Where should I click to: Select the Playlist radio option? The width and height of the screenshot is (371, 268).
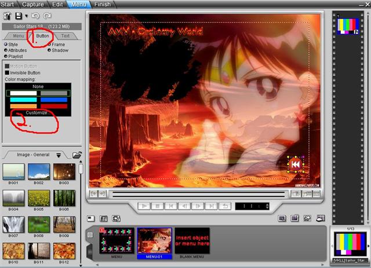click(x=13, y=57)
